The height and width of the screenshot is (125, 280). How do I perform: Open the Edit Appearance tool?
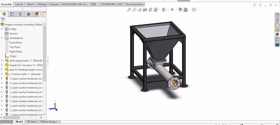(x=180, y=10)
